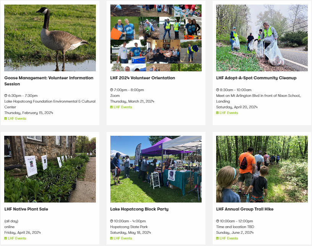Click the calendar icon under Group Trail Hike
The width and height of the screenshot is (312, 246).
(217, 238)
